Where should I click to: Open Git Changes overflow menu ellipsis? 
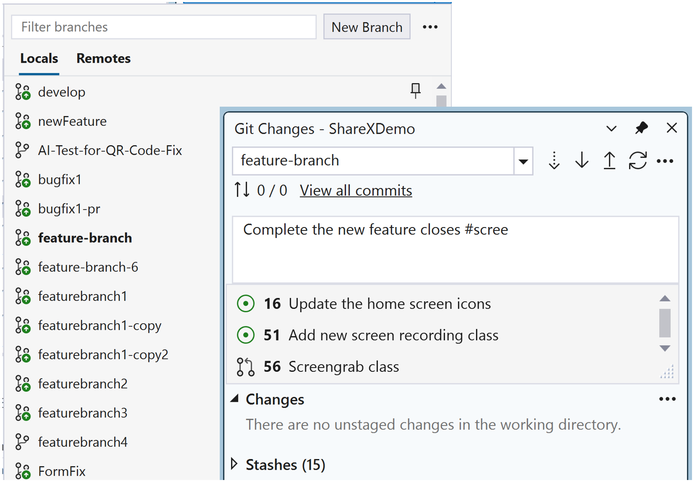[x=665, y=160]
